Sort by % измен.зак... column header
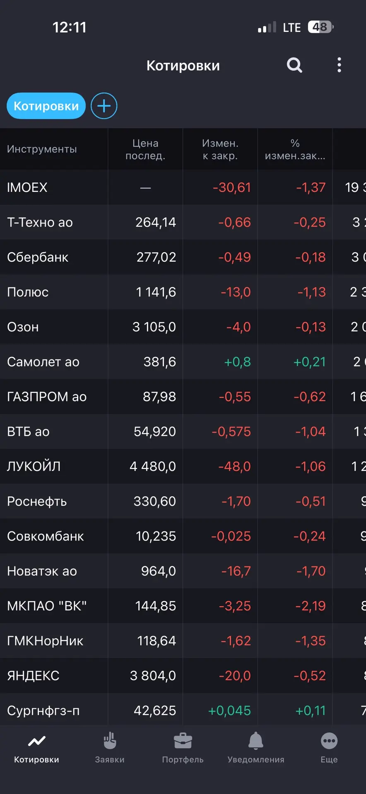 (x=295, y=149)
